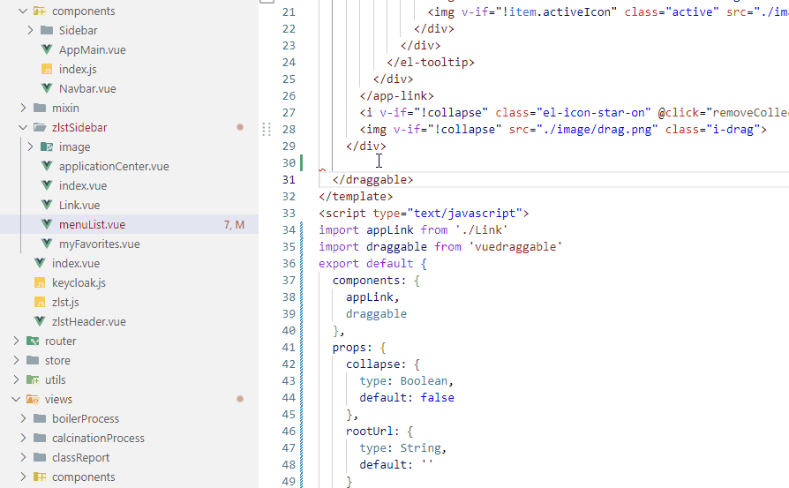Open the zlst.js file
The width and height of the screenshot is (789, 488).
tap(65, 303)
